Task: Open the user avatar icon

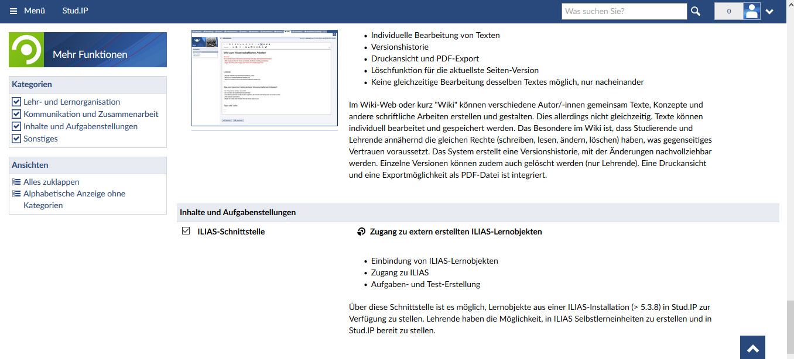Action: tap(751, 11)
